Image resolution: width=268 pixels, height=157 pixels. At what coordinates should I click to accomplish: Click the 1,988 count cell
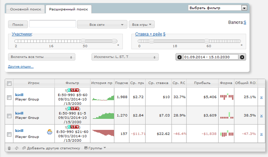pos(122,97)
